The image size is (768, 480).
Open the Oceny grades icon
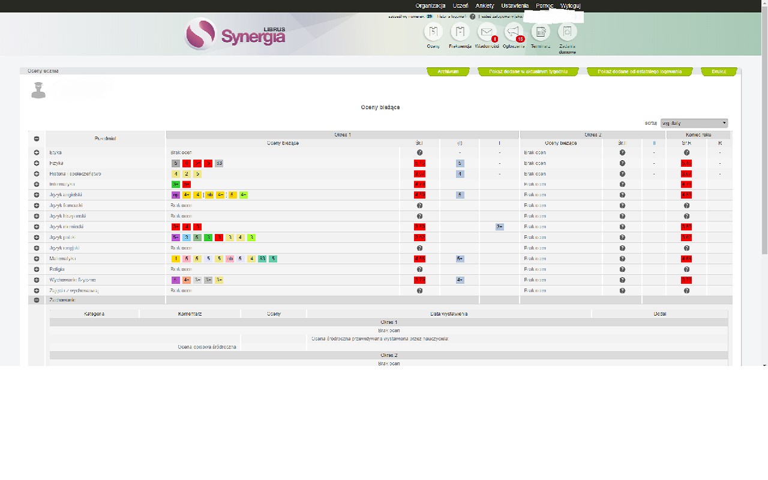(433, 32)
